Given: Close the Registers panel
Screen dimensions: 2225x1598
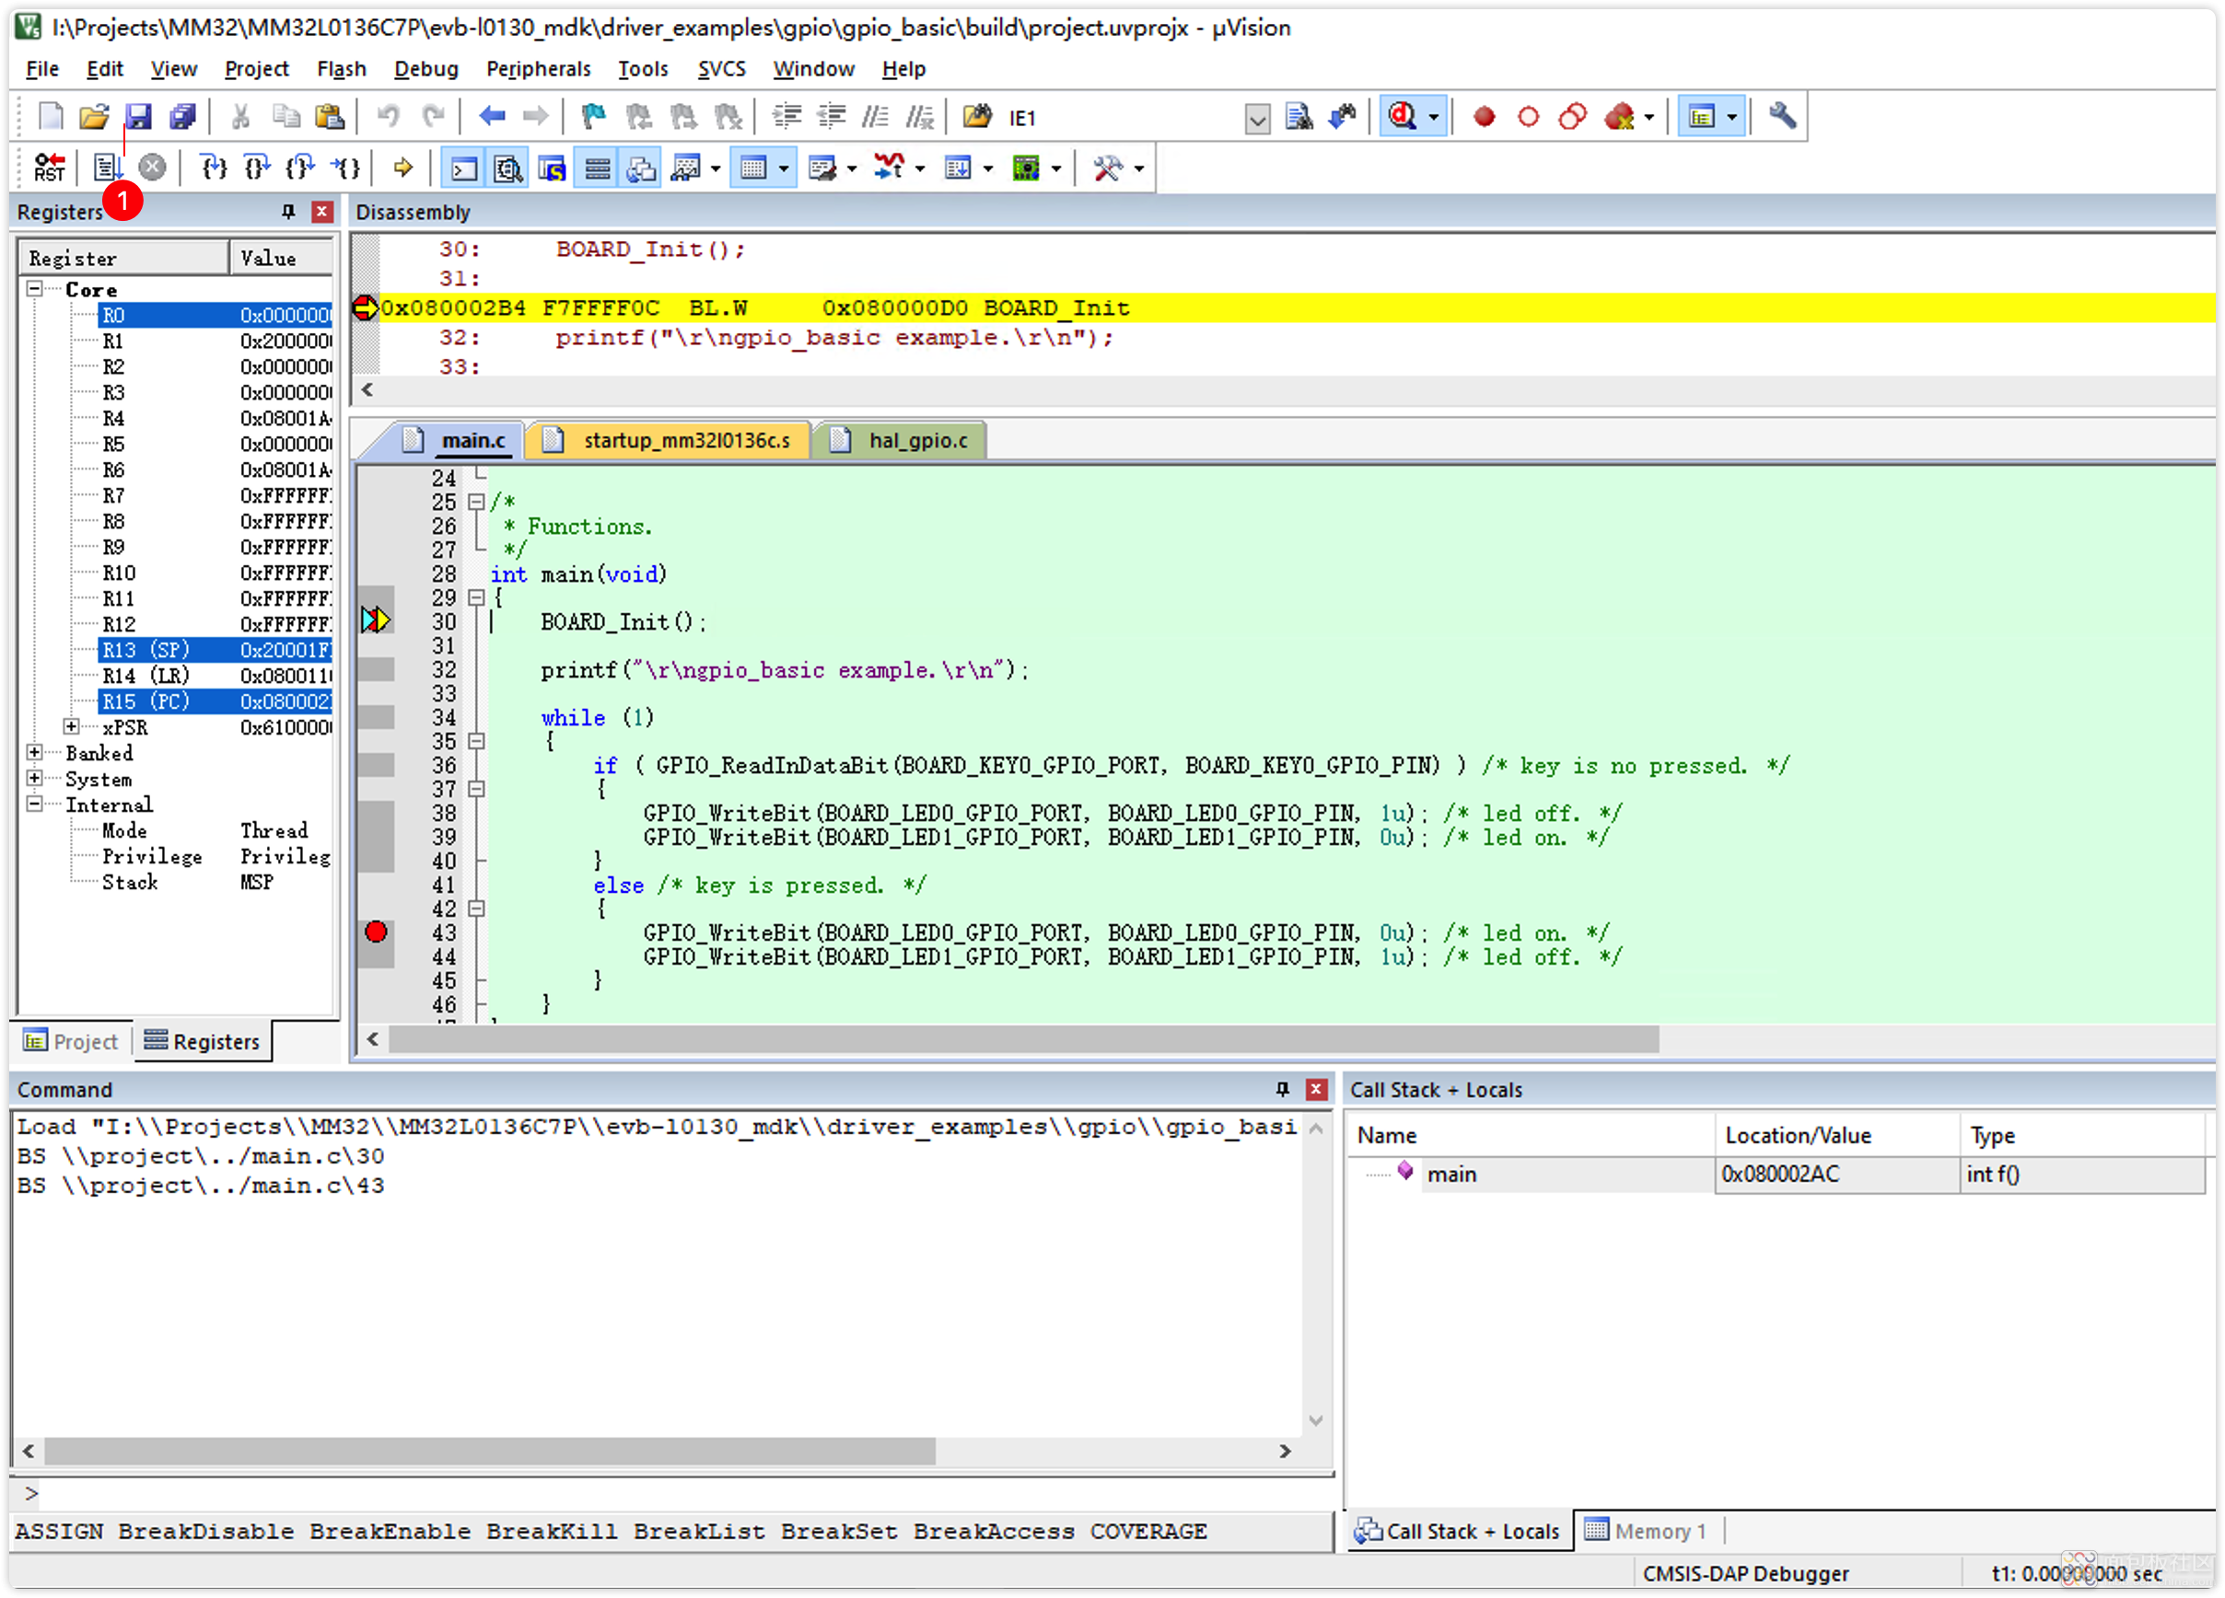Looking at the screenshot, I should pyautogui.click(x=321, y=212).
